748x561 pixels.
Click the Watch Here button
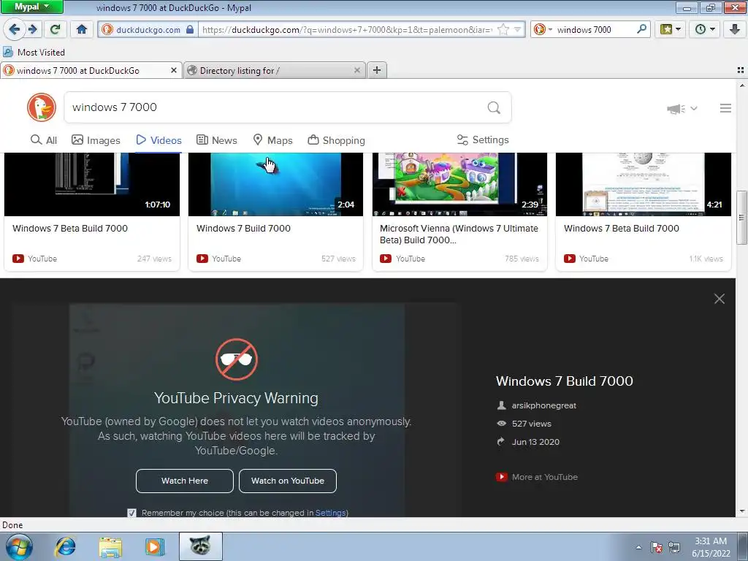[185, 481]
